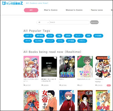
Task: Select the ギャグ tag
Action: (28, 41)
